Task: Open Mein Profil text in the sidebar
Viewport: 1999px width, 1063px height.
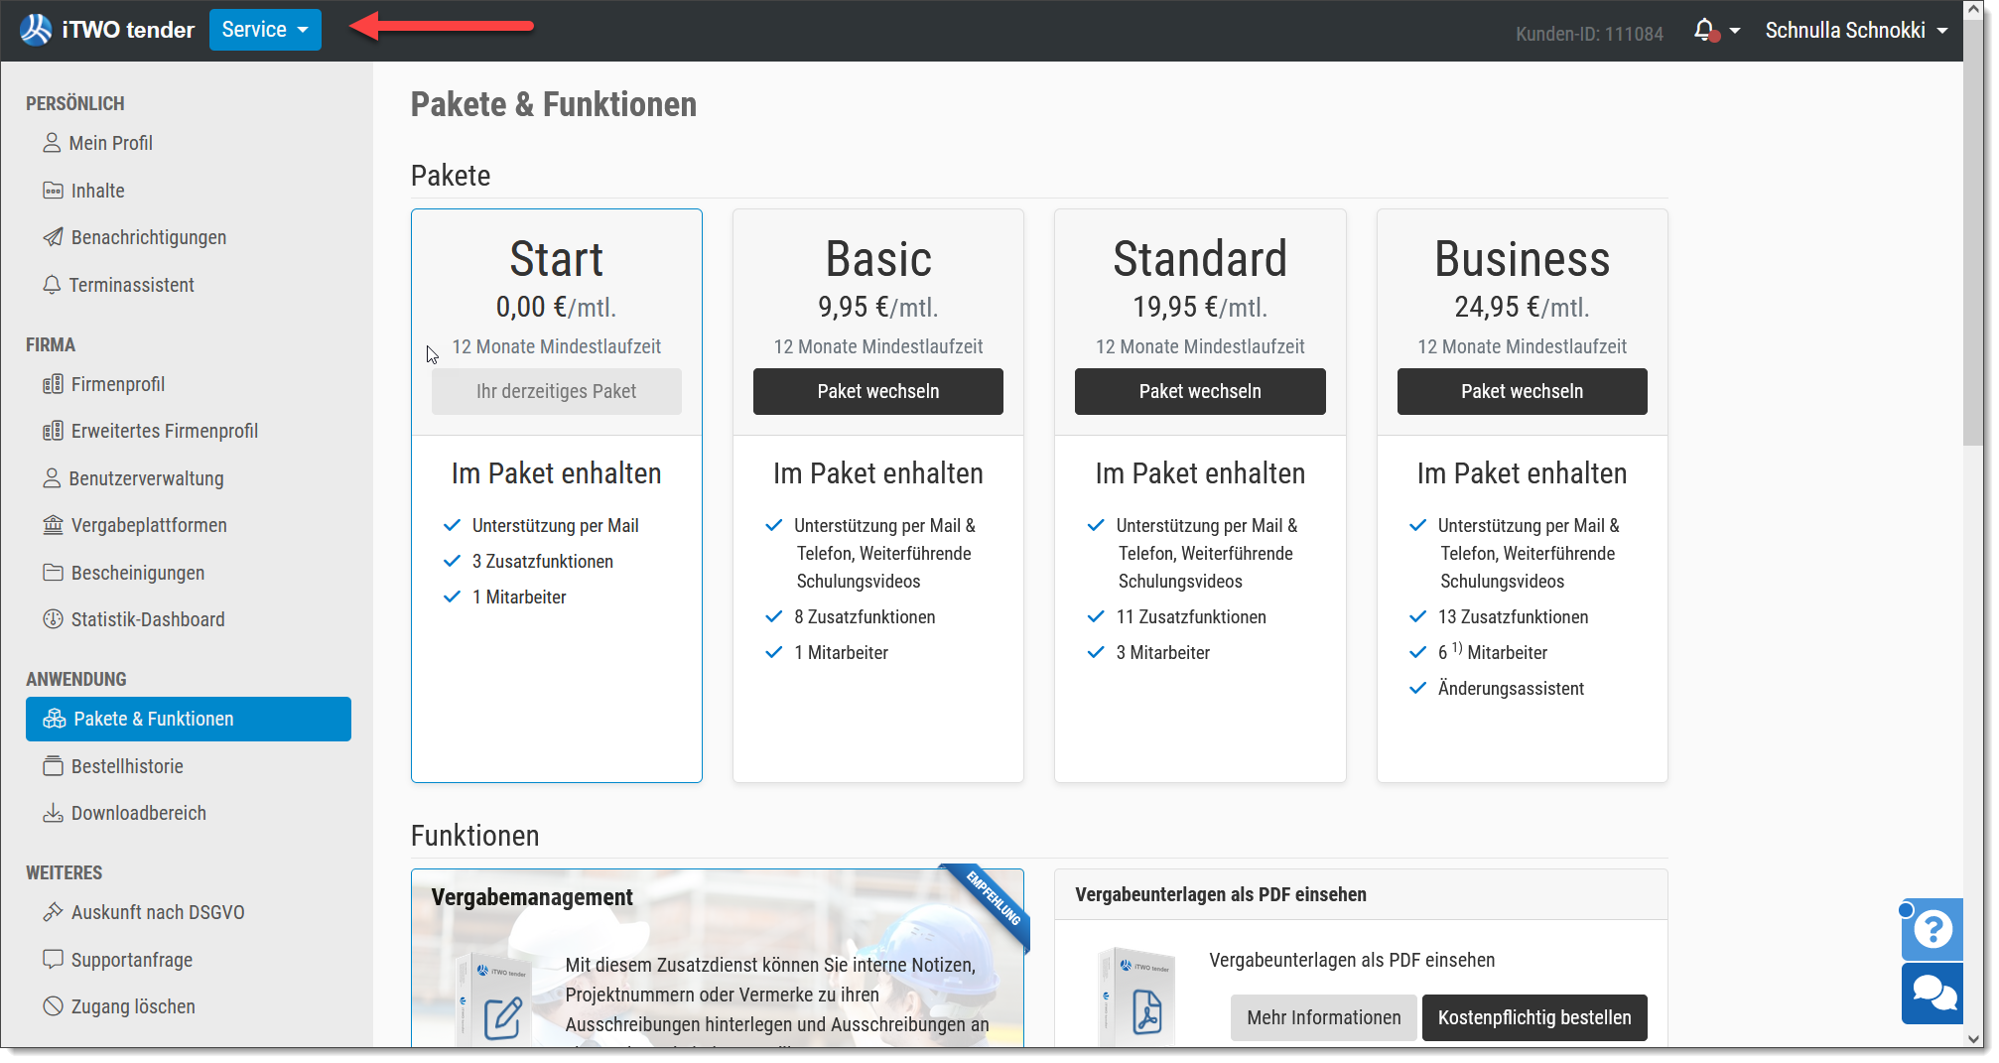Action: pyautogui.click(x=111, y=143)
